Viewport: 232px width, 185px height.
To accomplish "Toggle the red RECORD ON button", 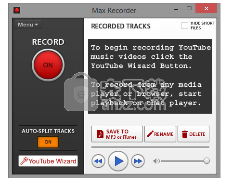I will click(48, 65).
